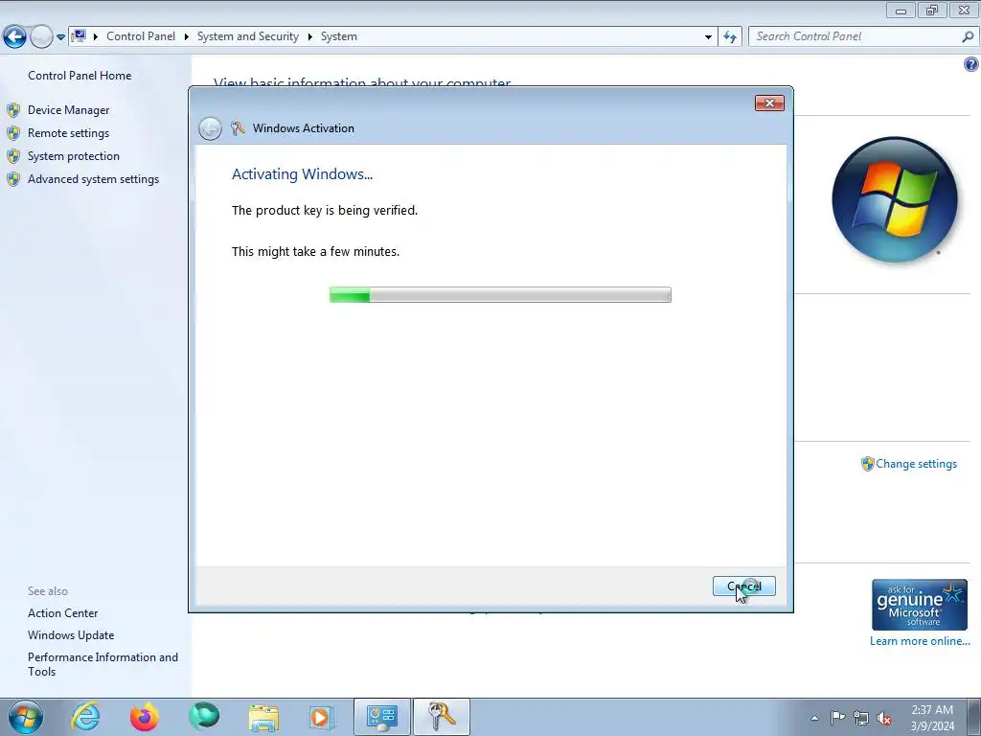This screenshot has height=736, width=981.
Task: Switch to Windows Activation taskbar button
Action: (441, 717)
